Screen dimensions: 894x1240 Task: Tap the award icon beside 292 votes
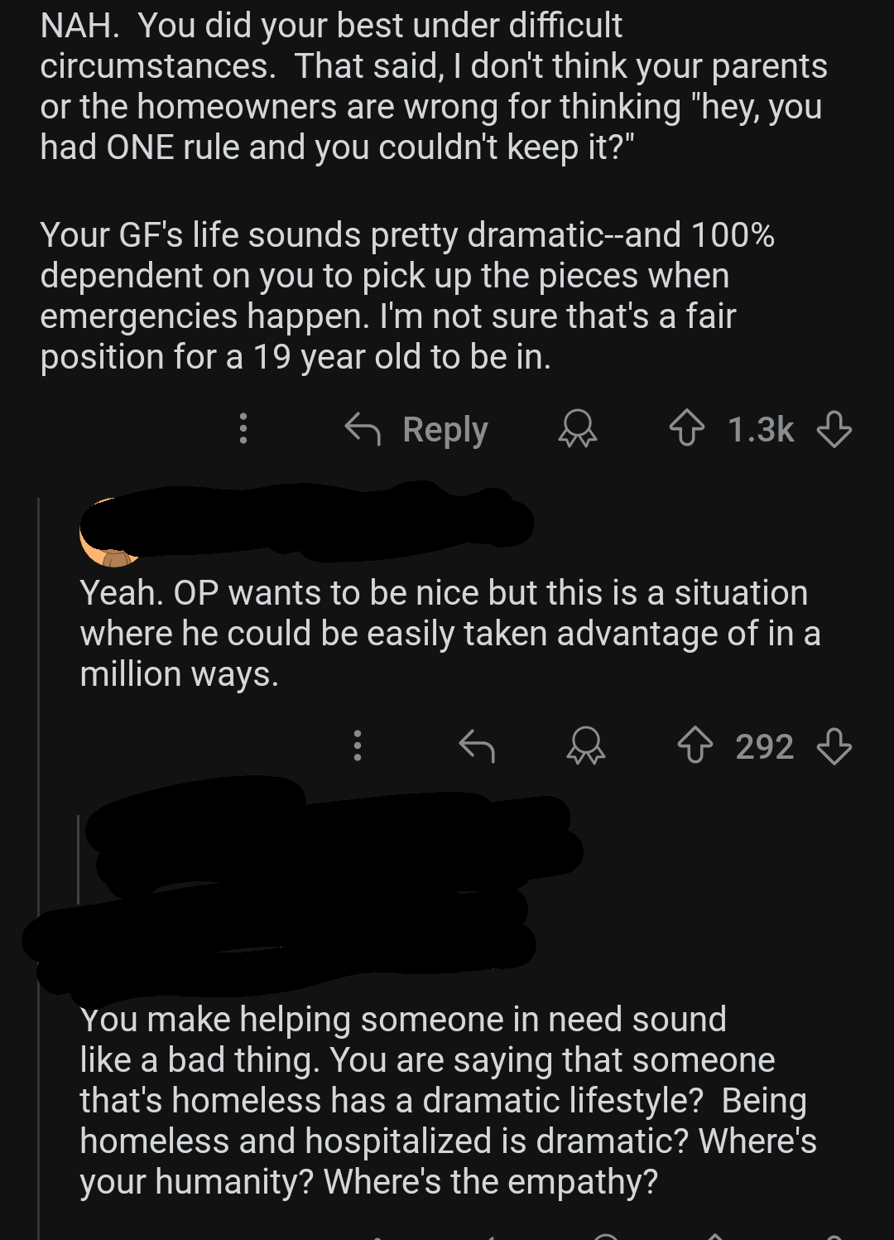click(x=585, y=745)
